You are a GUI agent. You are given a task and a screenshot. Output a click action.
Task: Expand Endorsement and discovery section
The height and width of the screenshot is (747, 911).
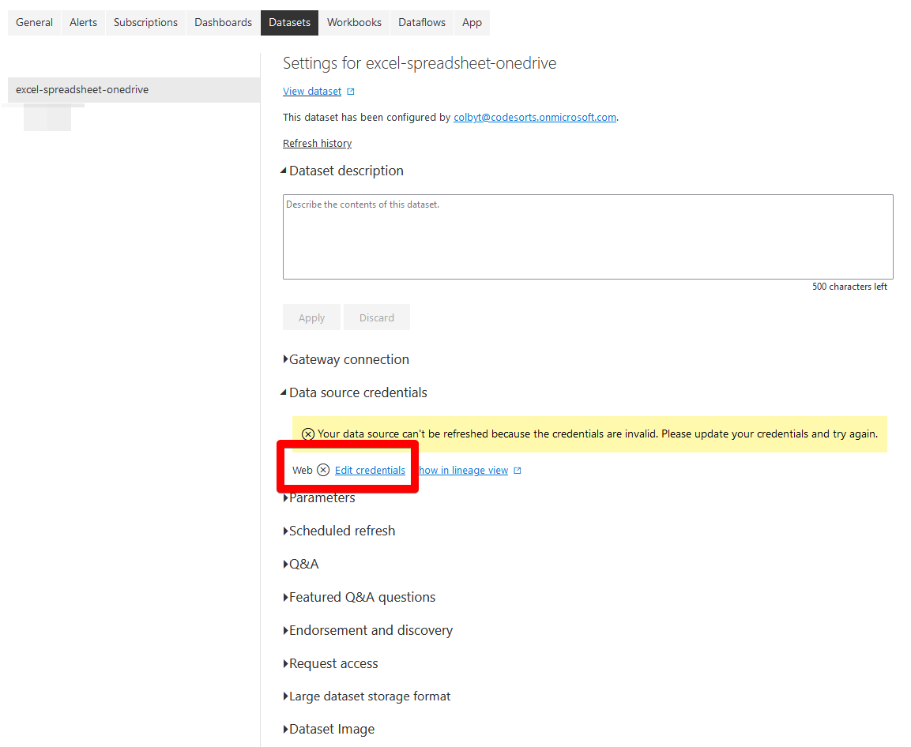coord(285,630)
